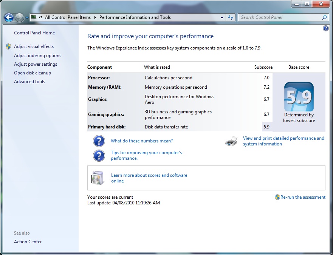Re-run the assessment
The height and width of the screenshot is (255, 333).
[303, 197]
